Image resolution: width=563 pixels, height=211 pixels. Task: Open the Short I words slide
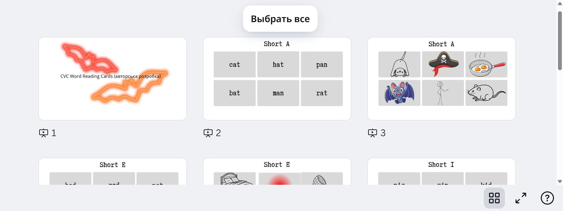(442, 172)
